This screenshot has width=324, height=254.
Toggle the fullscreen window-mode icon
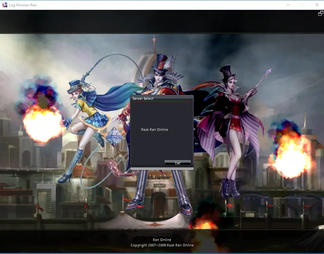click(321, 14)
